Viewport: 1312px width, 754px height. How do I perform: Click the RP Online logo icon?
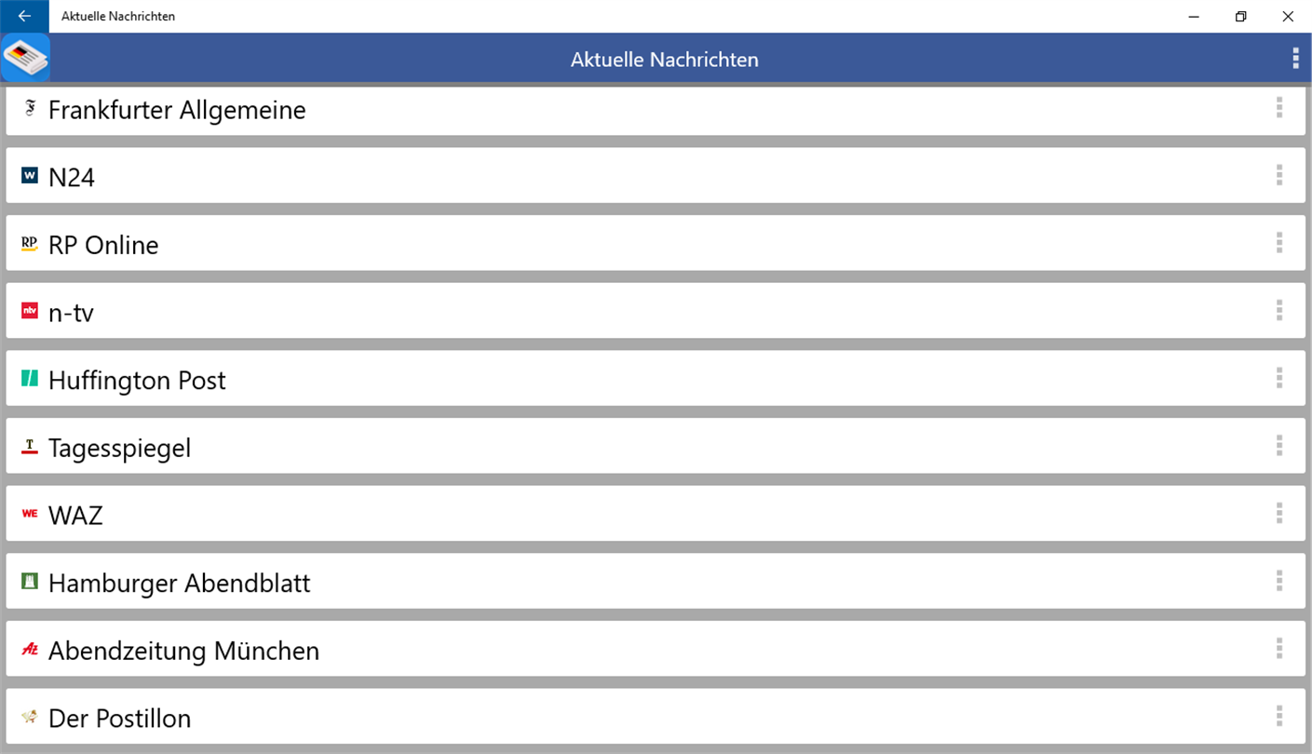(x=30, y=244)
